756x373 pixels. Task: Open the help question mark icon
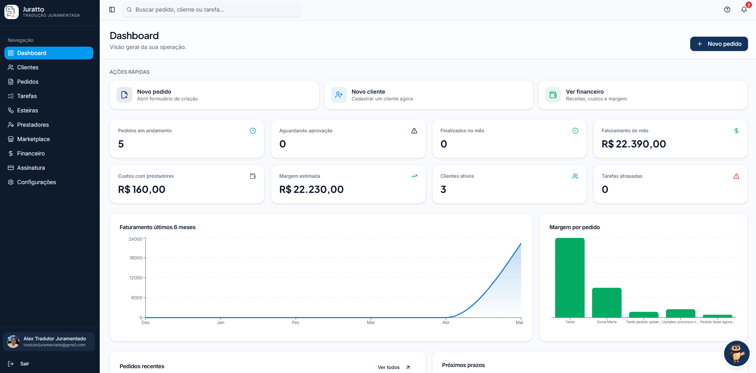pos(727,10)
